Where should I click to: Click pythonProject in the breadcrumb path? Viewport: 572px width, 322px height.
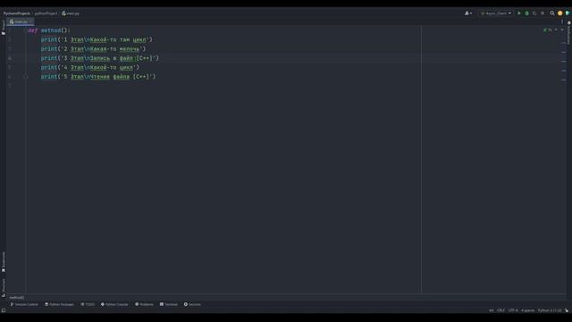[46, 13]
